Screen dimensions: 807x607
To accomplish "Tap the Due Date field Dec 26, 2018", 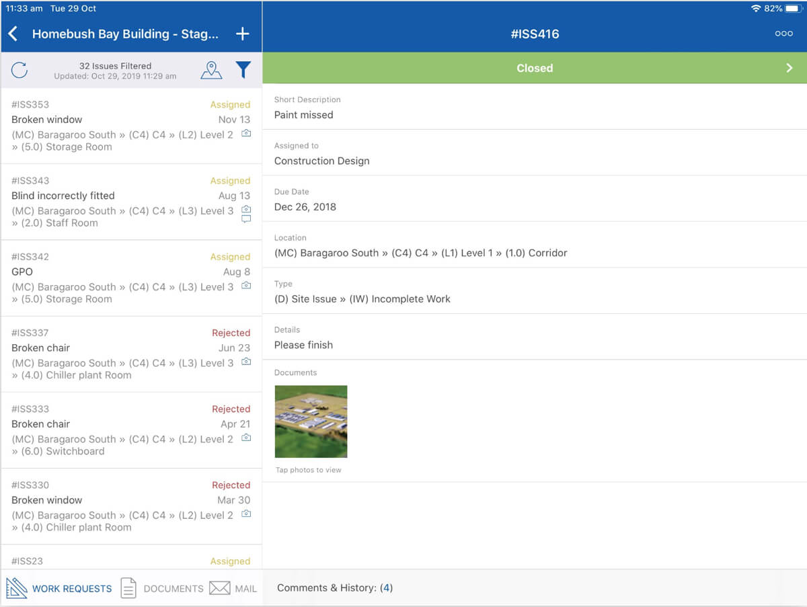I will click(x=535, y=199).
